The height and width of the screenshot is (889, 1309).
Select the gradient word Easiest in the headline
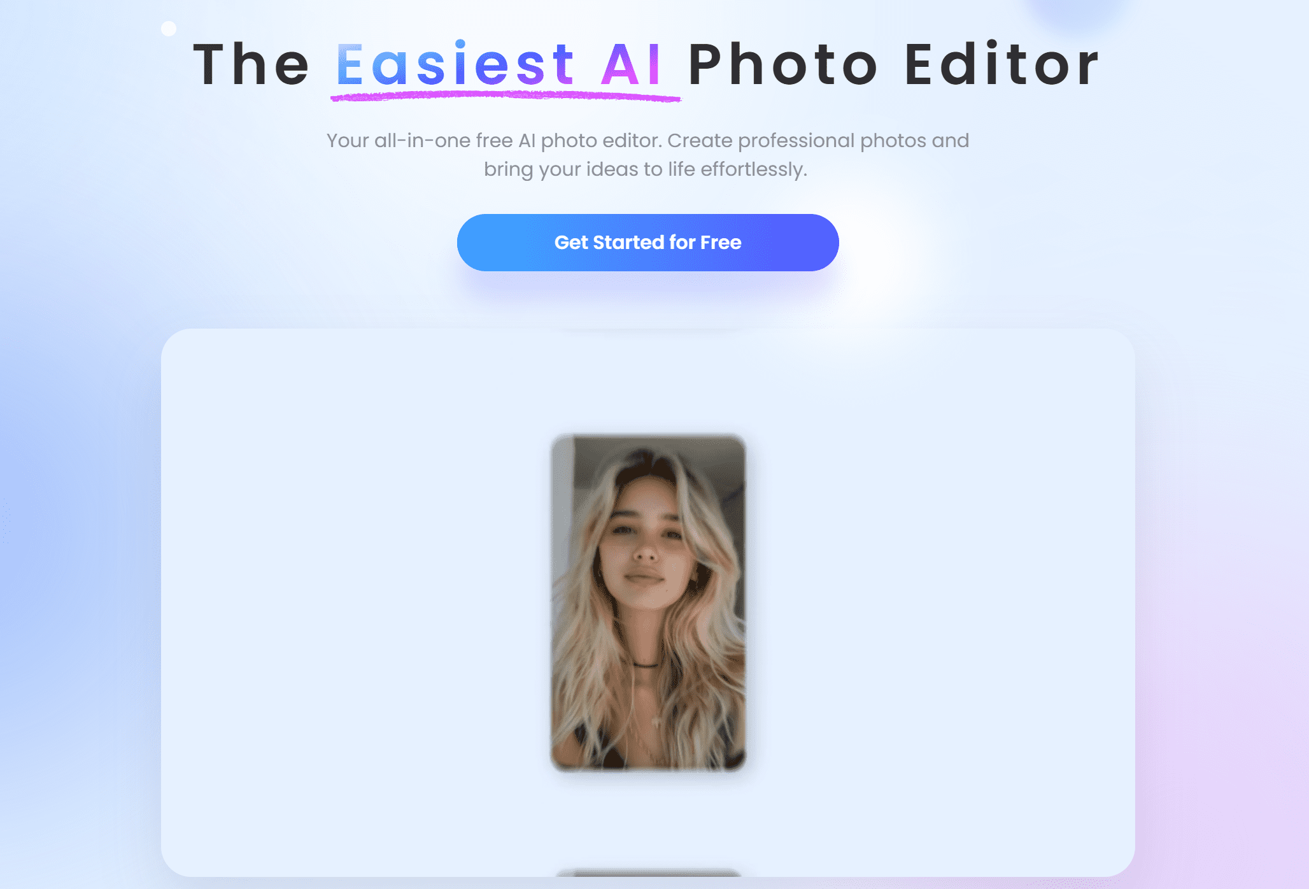click(455, 64)
